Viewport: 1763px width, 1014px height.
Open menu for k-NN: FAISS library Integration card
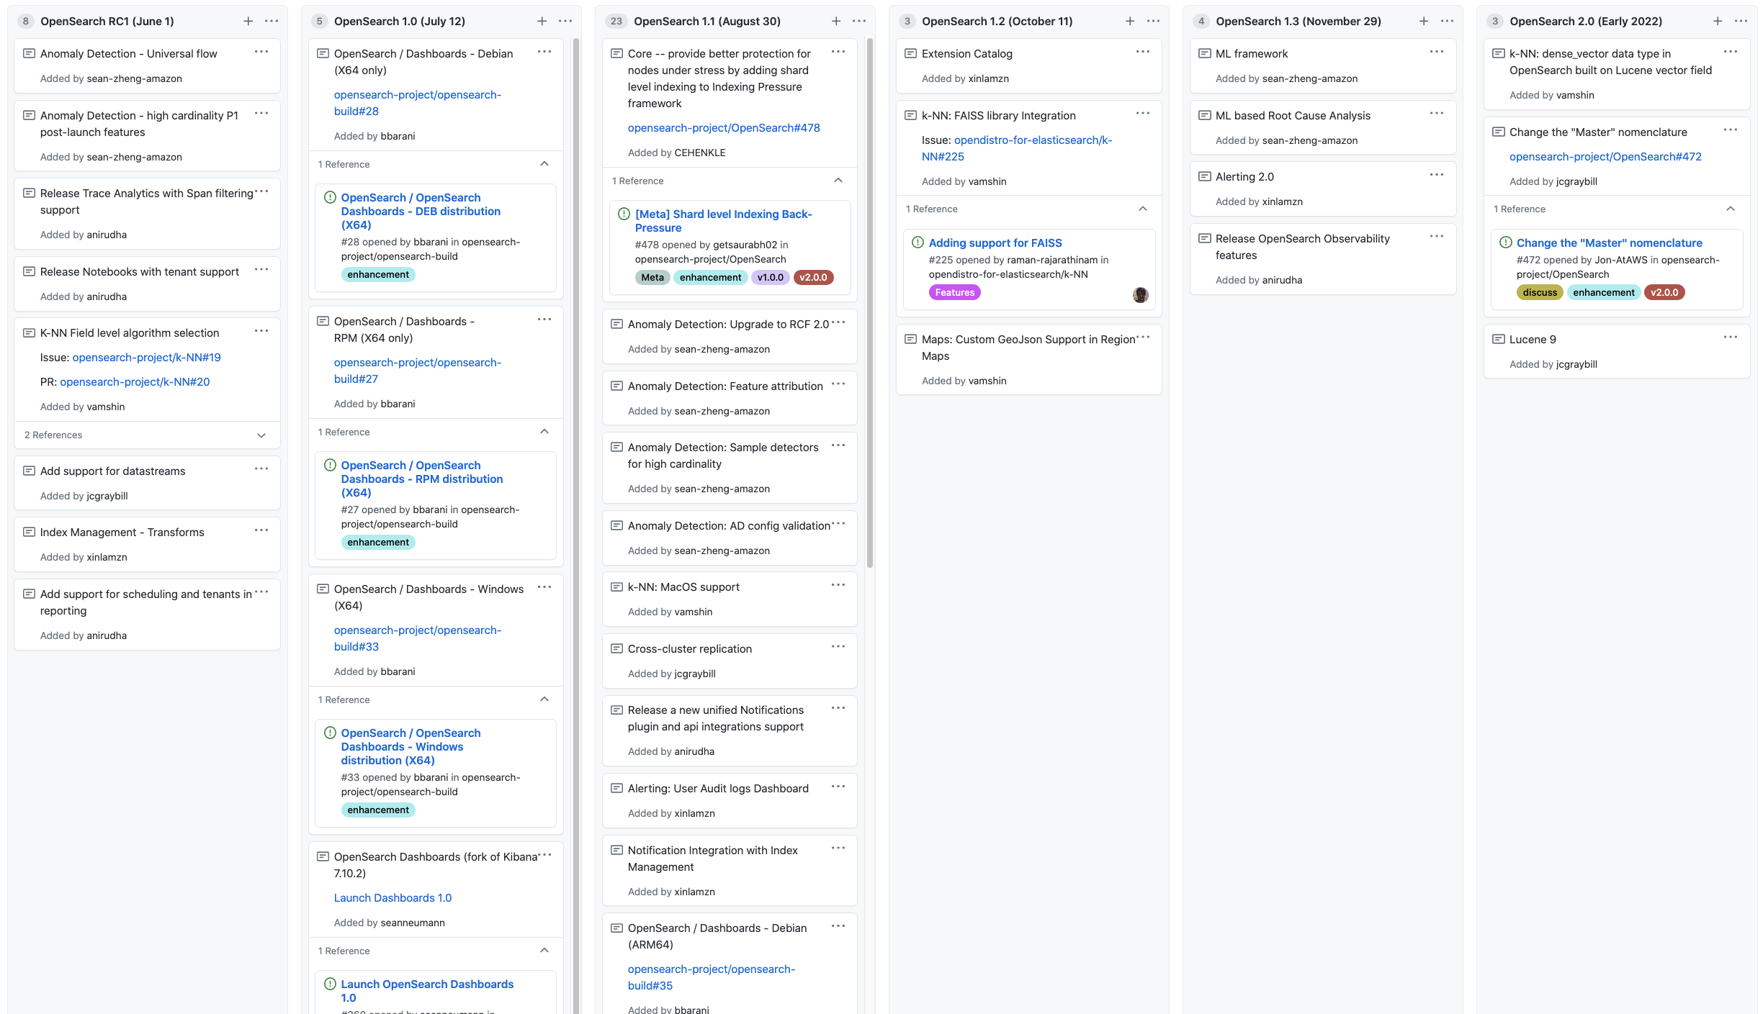(x=1143, y=114)
